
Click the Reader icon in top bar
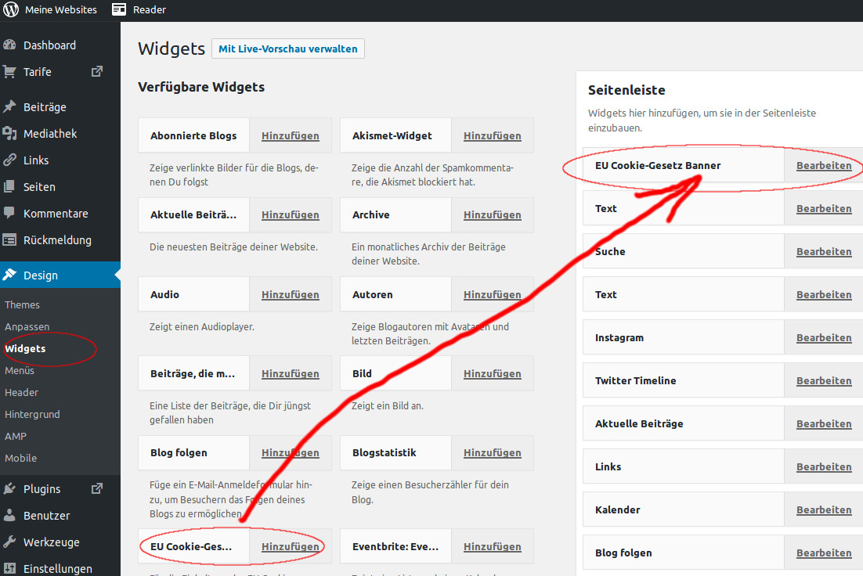[x=119, y=9]
